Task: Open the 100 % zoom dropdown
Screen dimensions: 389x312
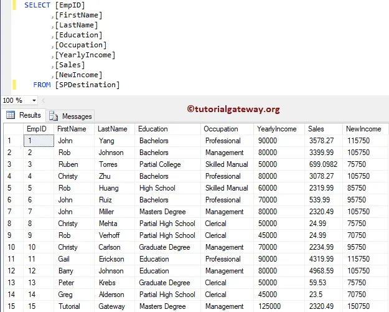Action: point(34,100)
